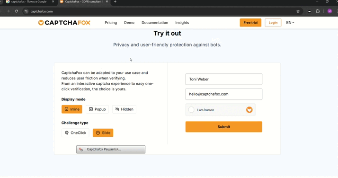Click the dark extension icon beside the star
The image size is (338, 178).
point(309,11)
